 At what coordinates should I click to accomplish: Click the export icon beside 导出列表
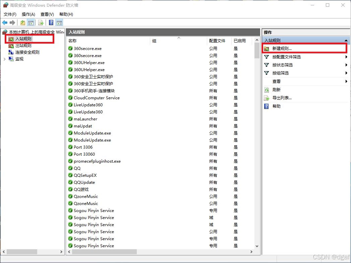pos(267,98)
